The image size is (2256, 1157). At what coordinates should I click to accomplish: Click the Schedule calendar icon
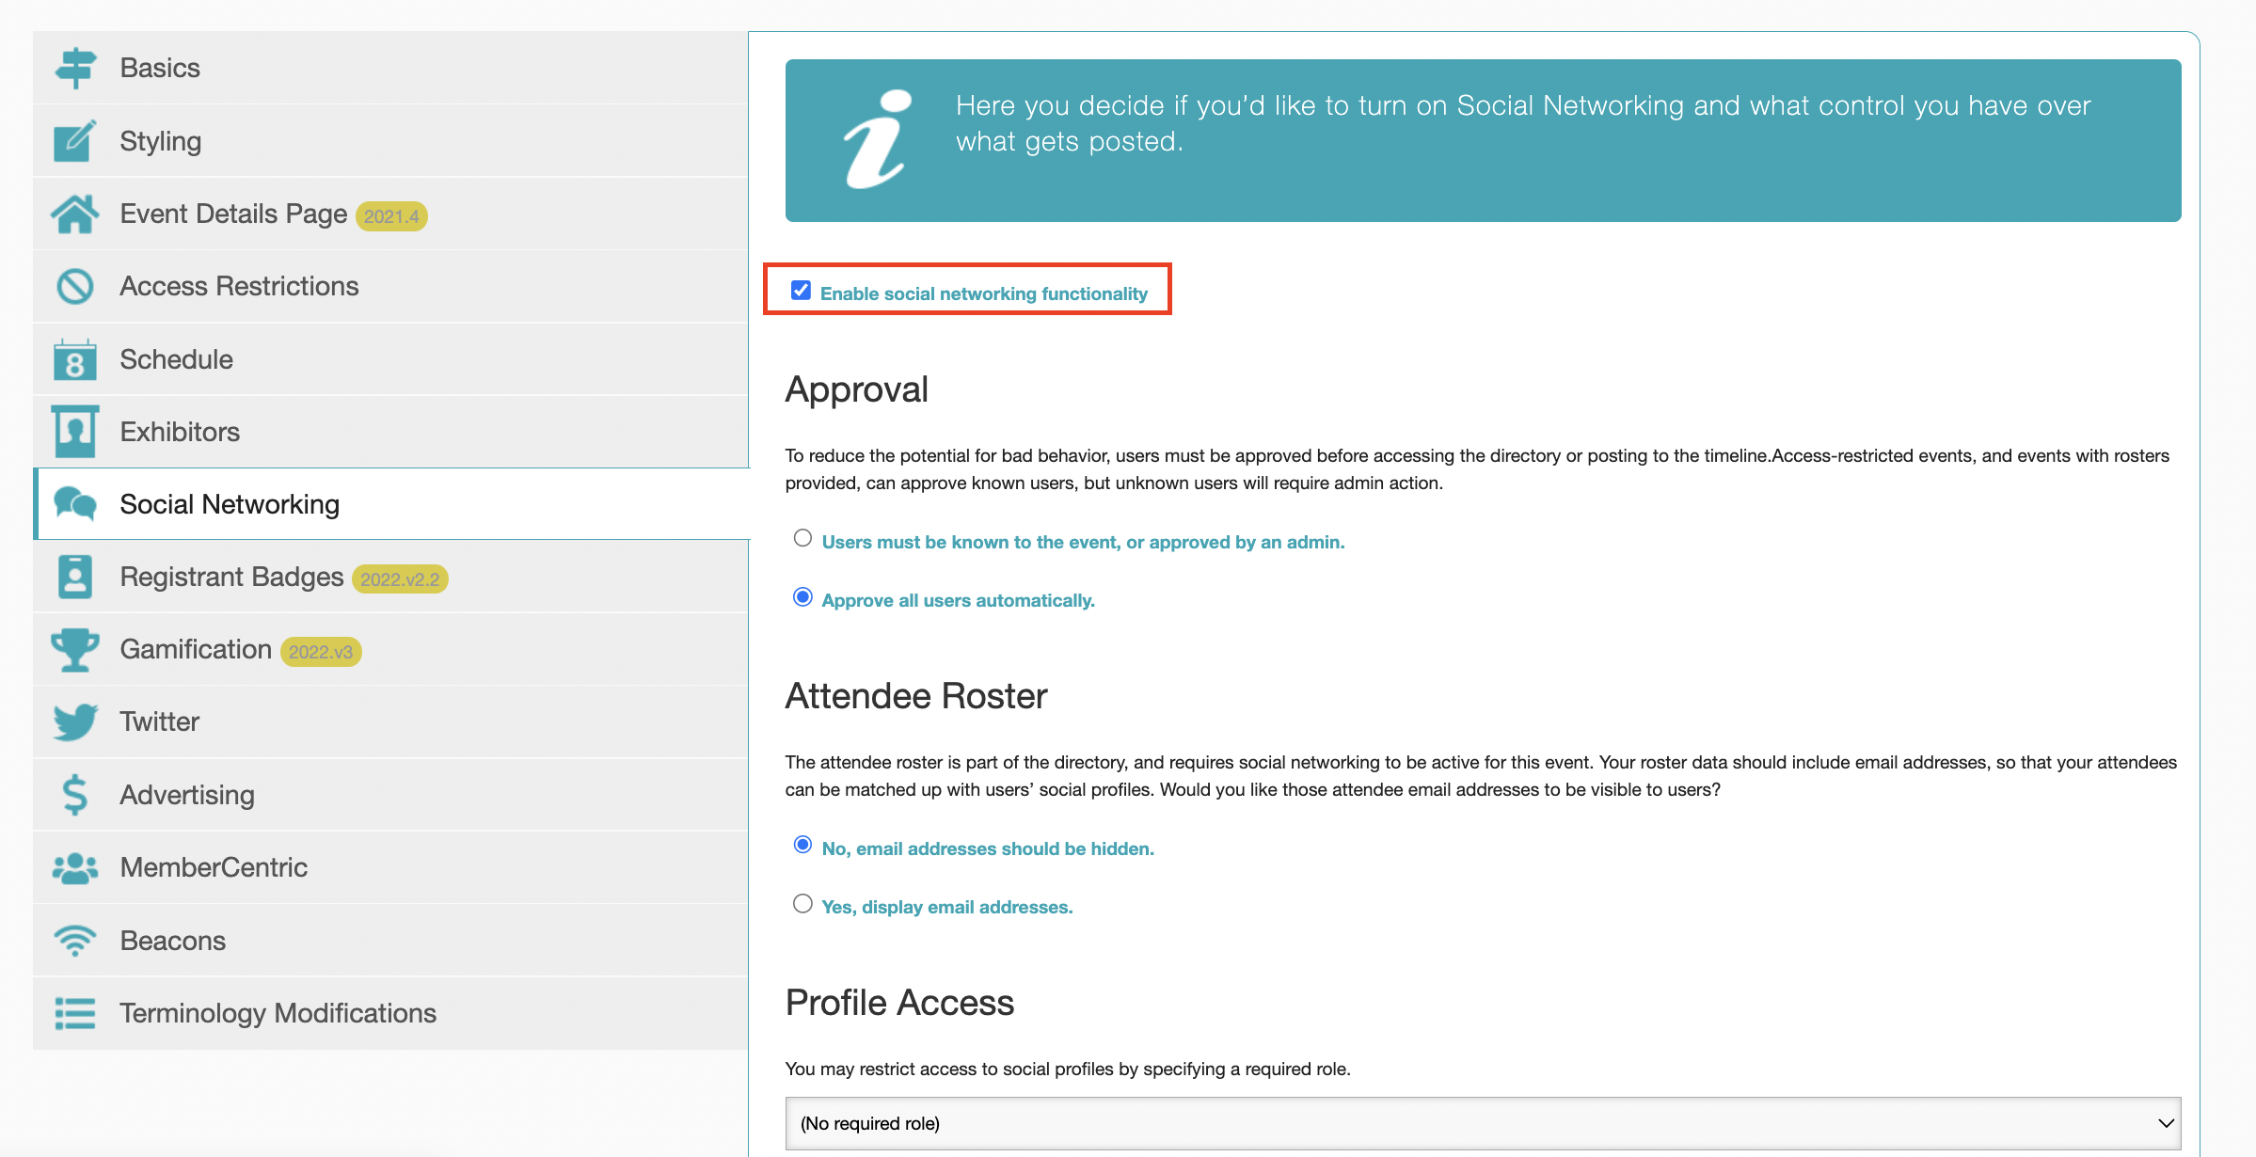point(75,359)
